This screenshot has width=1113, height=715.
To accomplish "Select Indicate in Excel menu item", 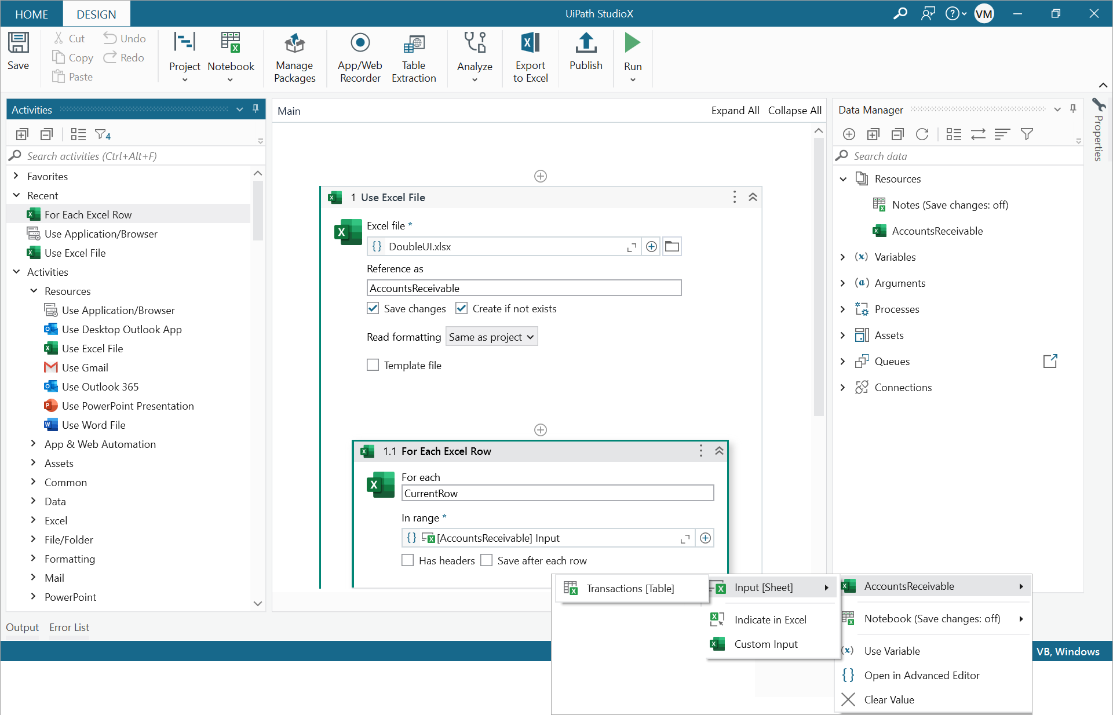I will (770, 619).
